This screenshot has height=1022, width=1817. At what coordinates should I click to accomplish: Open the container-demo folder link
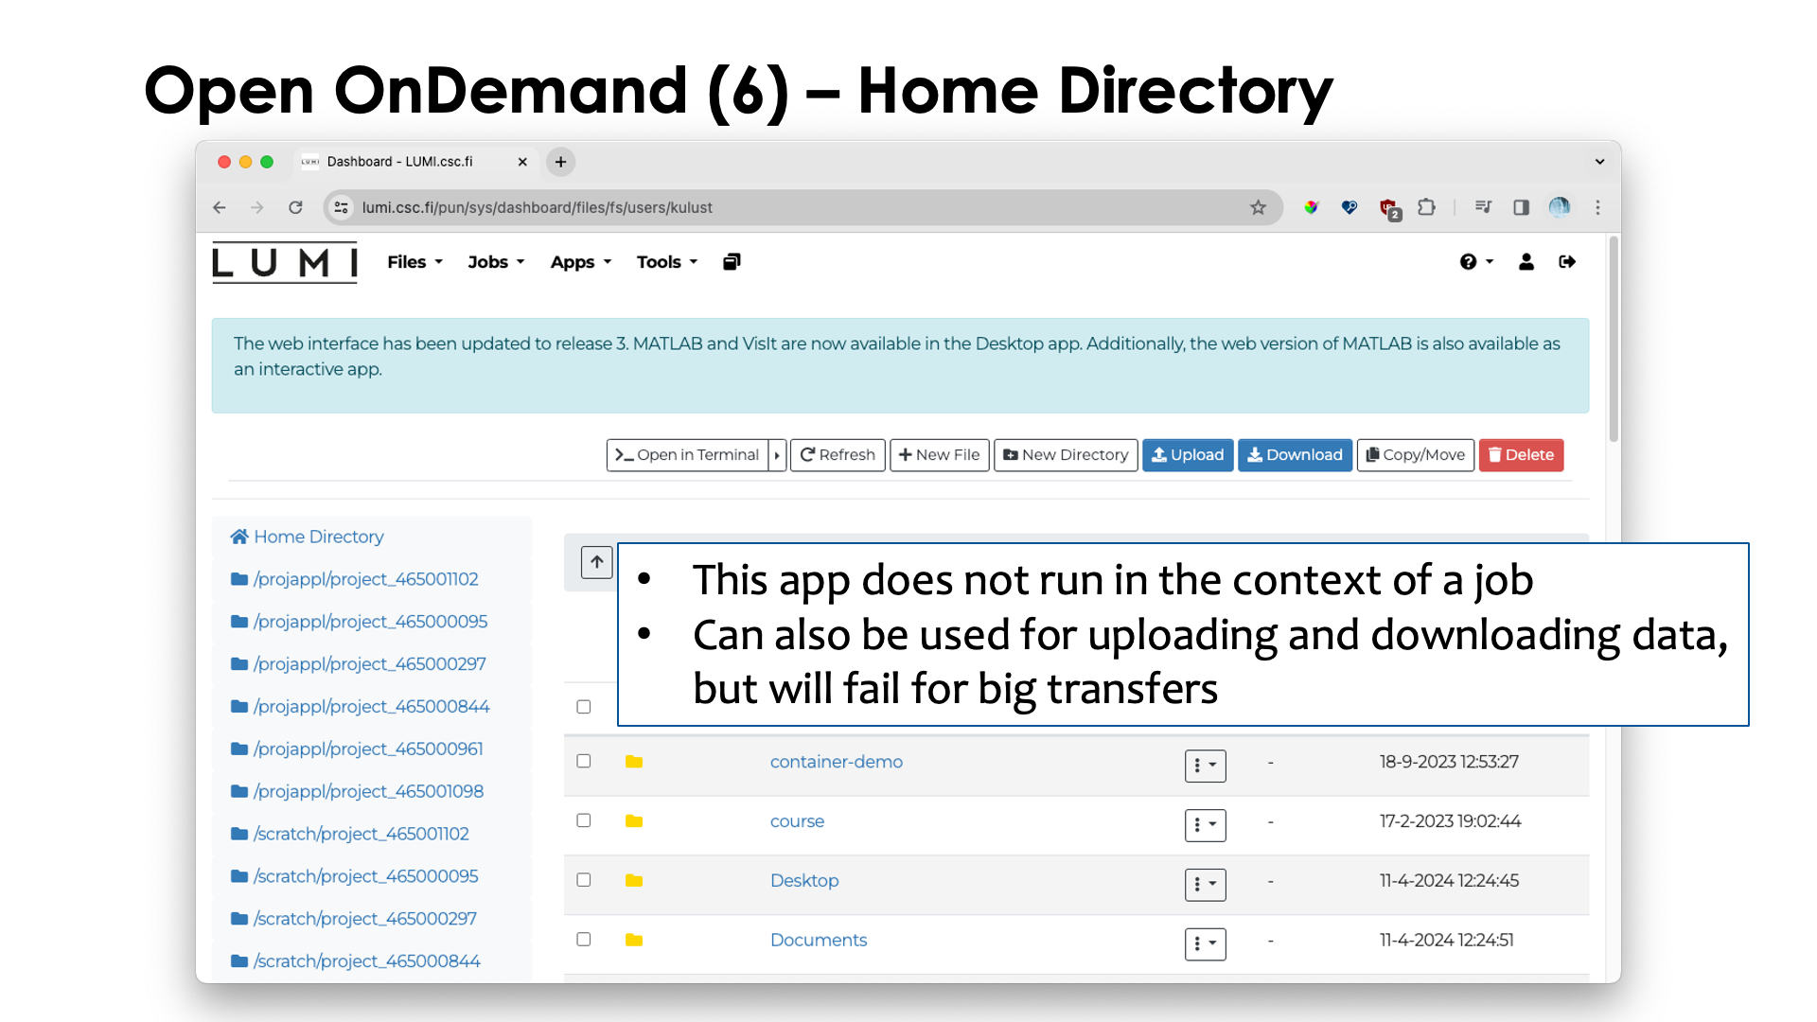point(837,762)
